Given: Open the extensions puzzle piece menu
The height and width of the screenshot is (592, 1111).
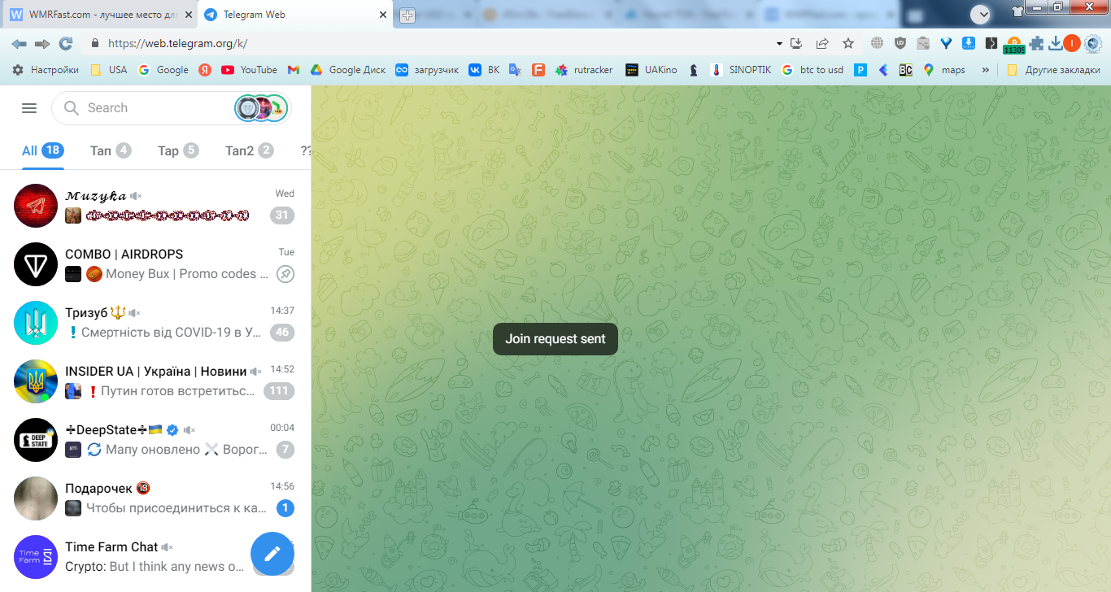Looking at the screenshot, I should [x=1037, y=43].
